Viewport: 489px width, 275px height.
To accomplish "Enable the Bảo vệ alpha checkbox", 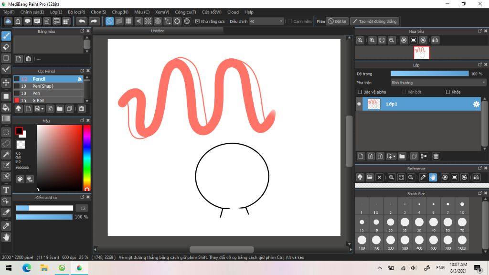I will point(360,92).
